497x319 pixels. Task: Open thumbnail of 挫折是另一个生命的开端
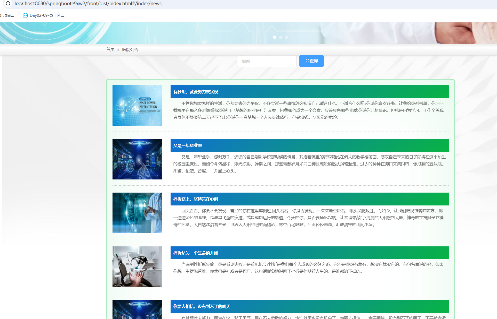pyautogui.click(x=137, y=266)
